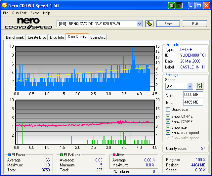Click the disc label CASTLE_IN_THI
Viewport: 212px width, 176px height.
click(194, 67)
